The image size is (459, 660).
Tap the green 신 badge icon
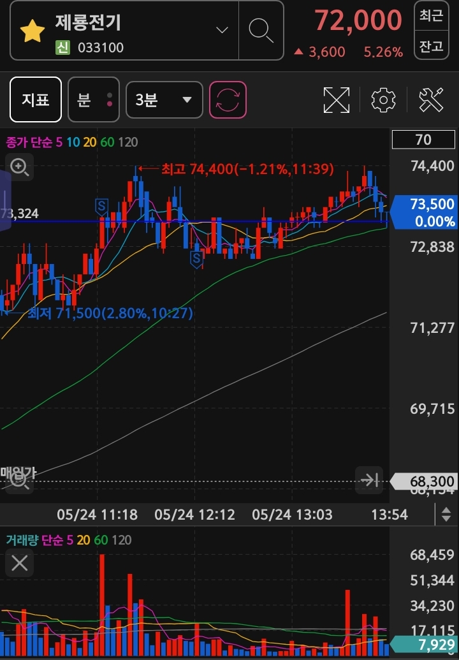click(62, 48)
